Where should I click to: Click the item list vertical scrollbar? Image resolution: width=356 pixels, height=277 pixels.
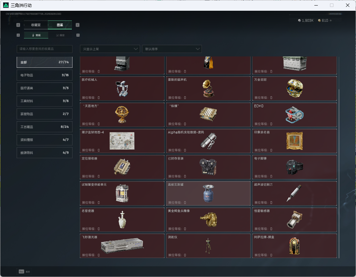pyautogui.click(x=339, y=173)
